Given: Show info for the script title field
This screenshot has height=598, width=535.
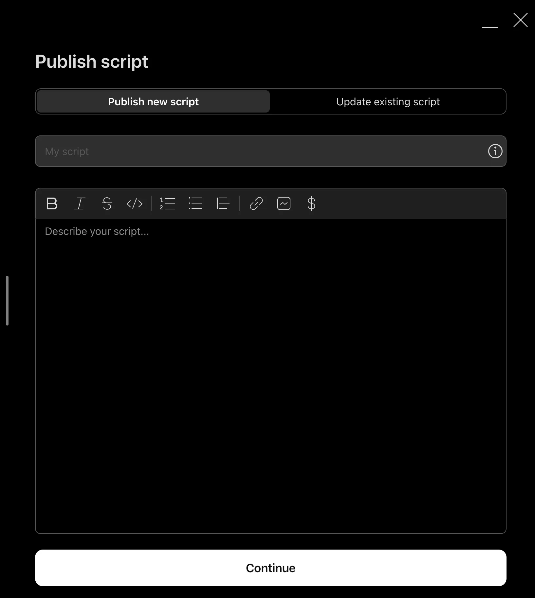Looking at the screenshot, I should pyautogui.click(x=495, y=151).
